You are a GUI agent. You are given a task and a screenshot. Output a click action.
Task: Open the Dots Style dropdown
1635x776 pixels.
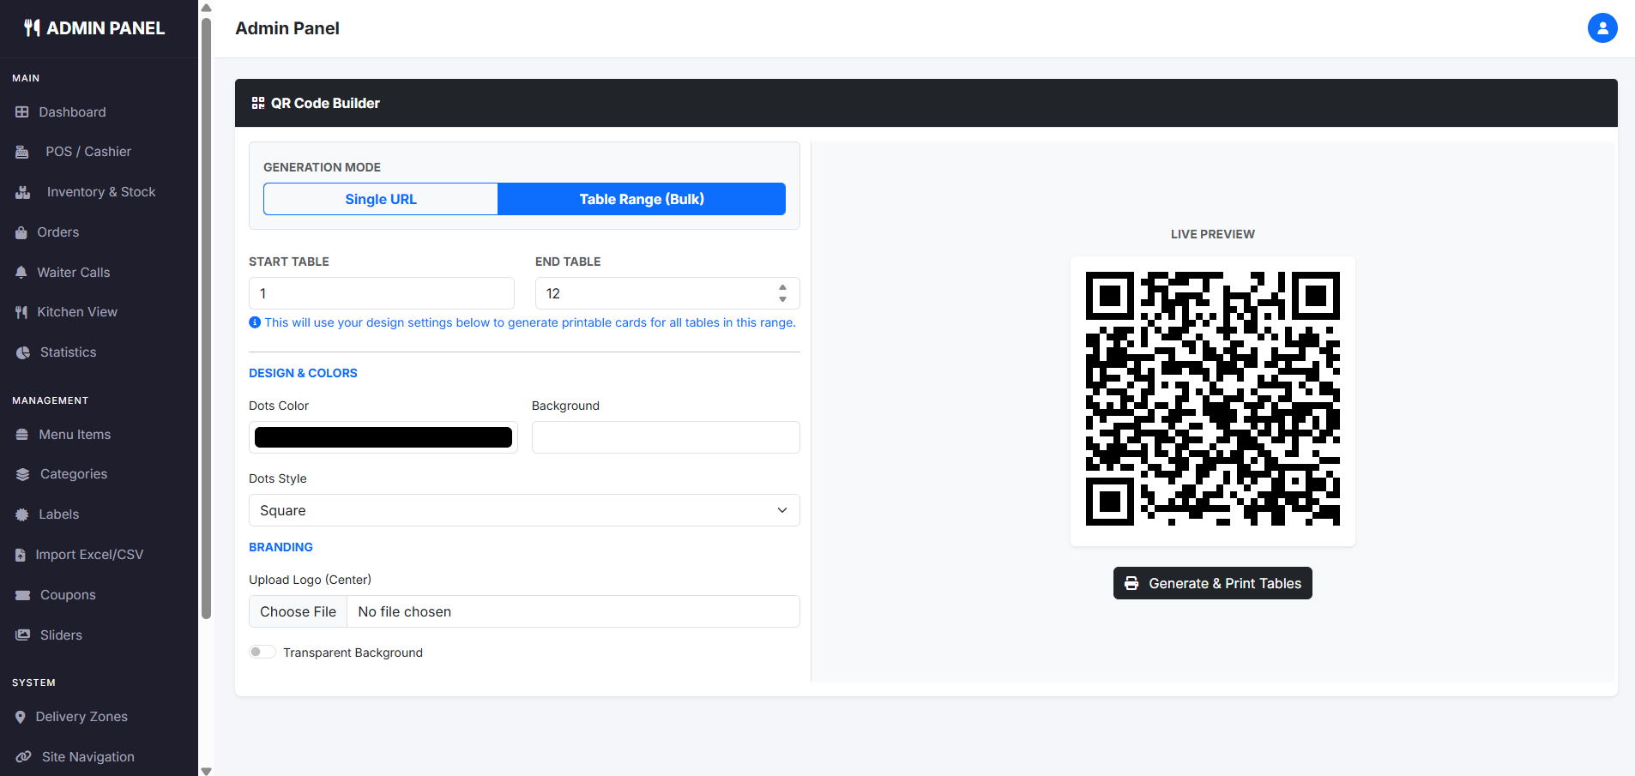coord(524,510)
